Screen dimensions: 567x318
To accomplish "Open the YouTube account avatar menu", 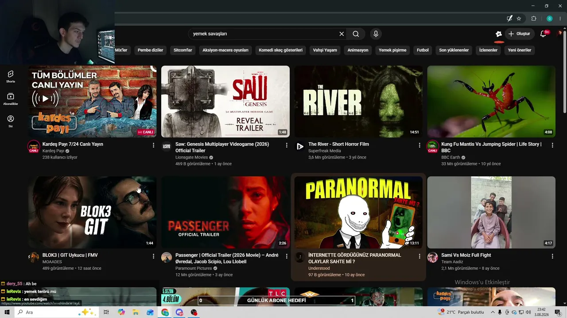I will pos(560,34).
